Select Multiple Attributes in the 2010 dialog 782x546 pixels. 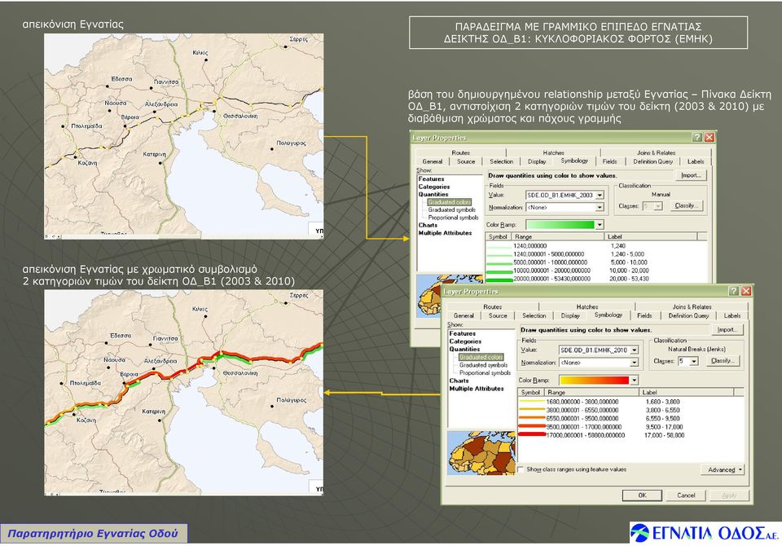pyautogui.click(x=477, y=388)
